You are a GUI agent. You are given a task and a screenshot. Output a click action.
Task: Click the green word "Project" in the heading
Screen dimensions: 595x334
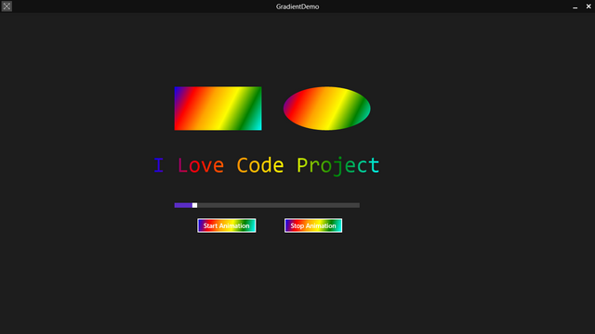(337, 166)
